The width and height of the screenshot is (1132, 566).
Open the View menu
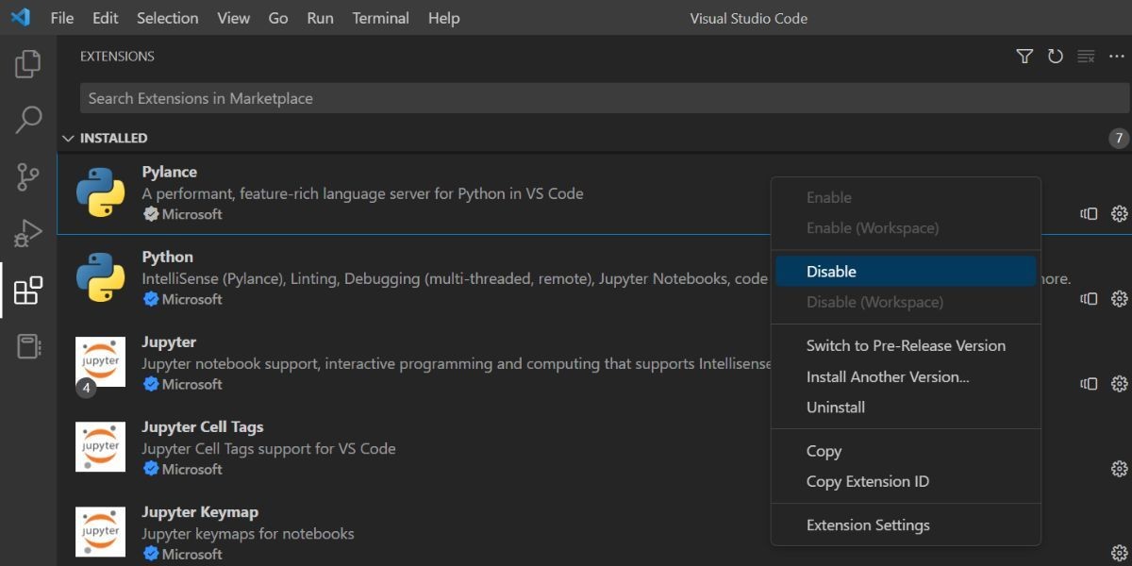click(x=234, y=18)
